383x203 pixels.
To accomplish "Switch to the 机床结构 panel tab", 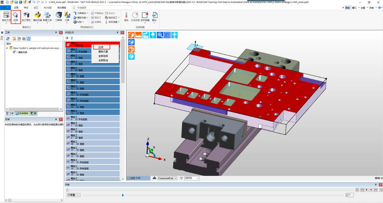I will 22,114.
